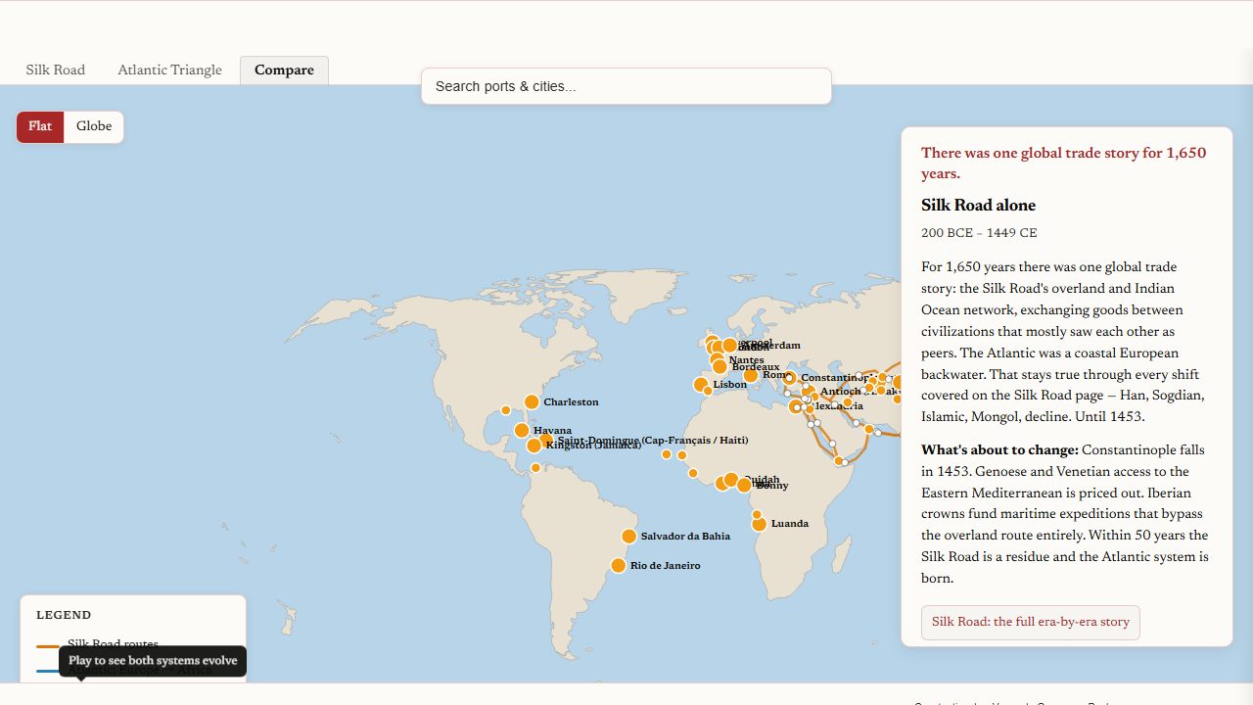Click the red 'one global trade story' headline
The image size is (1253, 705).
[1063, 164]
